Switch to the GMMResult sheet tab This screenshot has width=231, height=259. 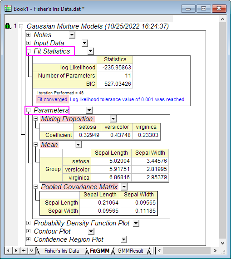click(x=130, y=251)
